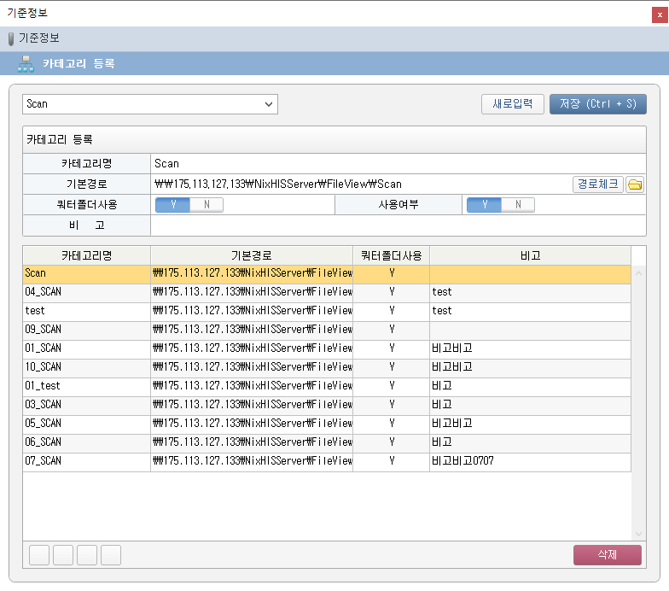Click scroll up arrow of the category list
This screenshot has height=591, width=669.
pyautogui.click(x=638, y=273)
